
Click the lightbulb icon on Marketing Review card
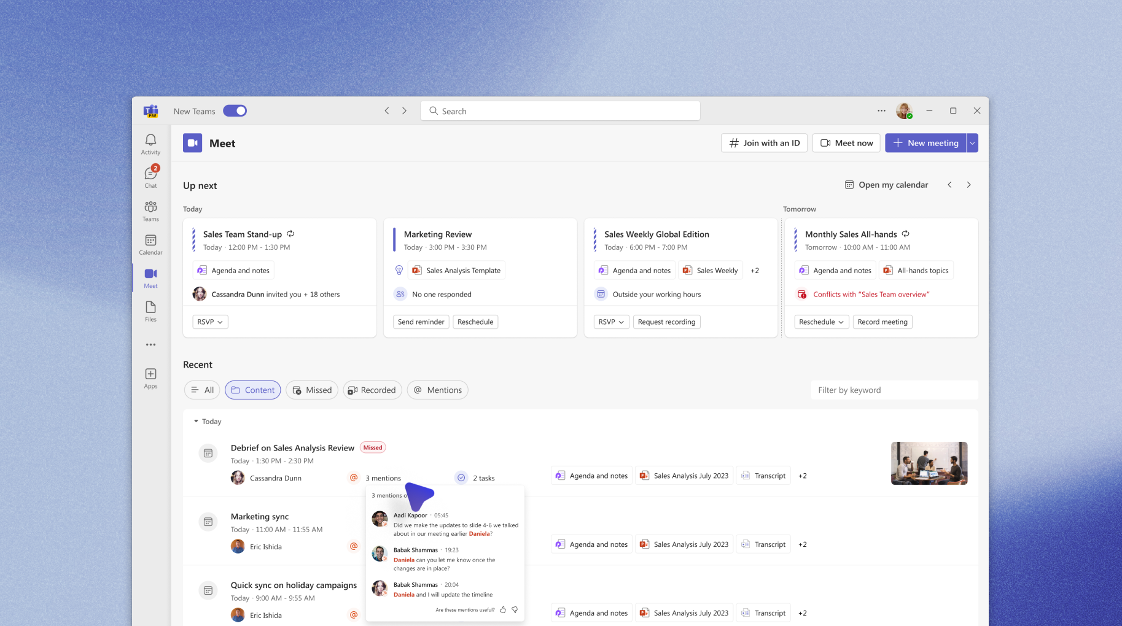coord(399,270)
